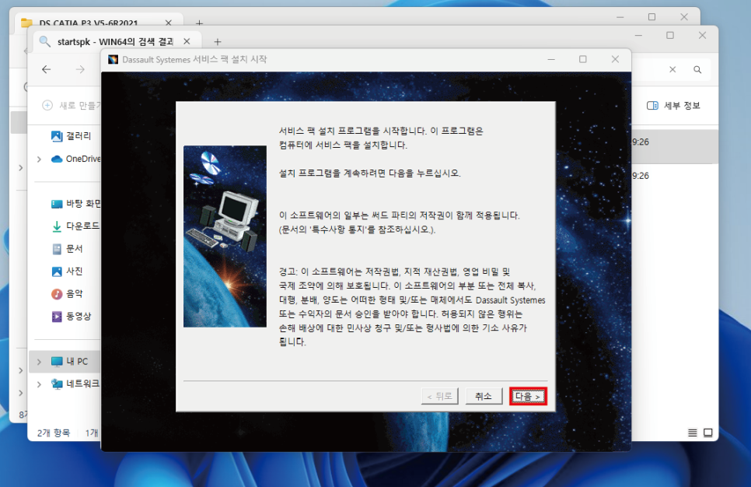Maximize the Dassault Systemes installer window
The height and width of the screenshot is (487, 751).
pyautogui.click(x=583, y=59)
